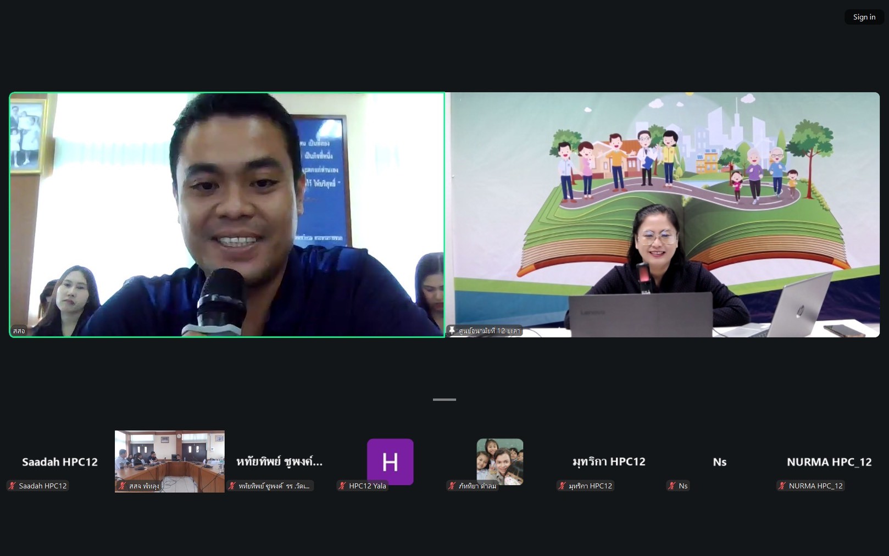
Task: Click muted mic icon for NURMA HPC_12
Action: [x=782, y=486]
